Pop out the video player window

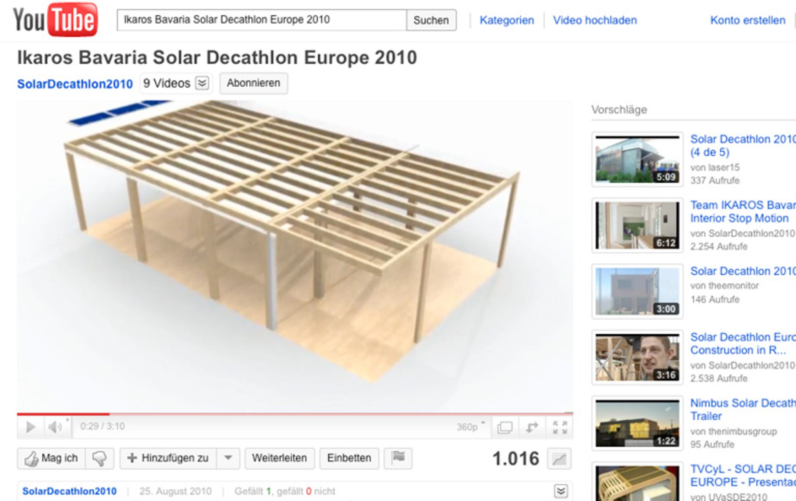click(504, 428)
